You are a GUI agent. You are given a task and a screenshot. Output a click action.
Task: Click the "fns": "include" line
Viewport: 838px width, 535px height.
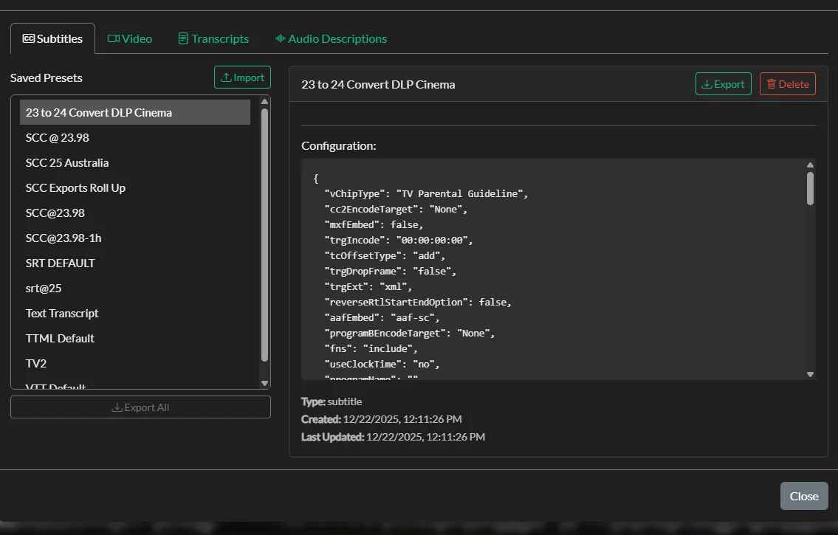tap(371, 348)
